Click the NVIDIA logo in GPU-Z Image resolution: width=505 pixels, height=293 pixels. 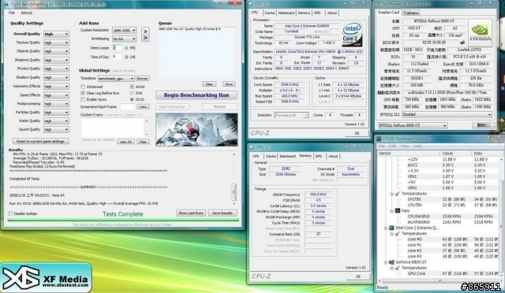tap(480, 32)
